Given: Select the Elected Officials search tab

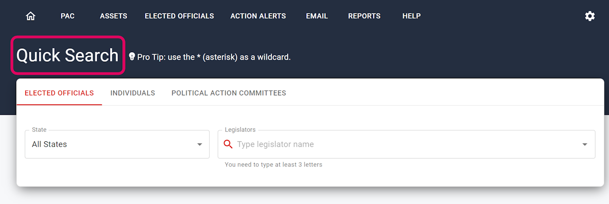Looking at the screenshot, I should [x=59, y=93].
